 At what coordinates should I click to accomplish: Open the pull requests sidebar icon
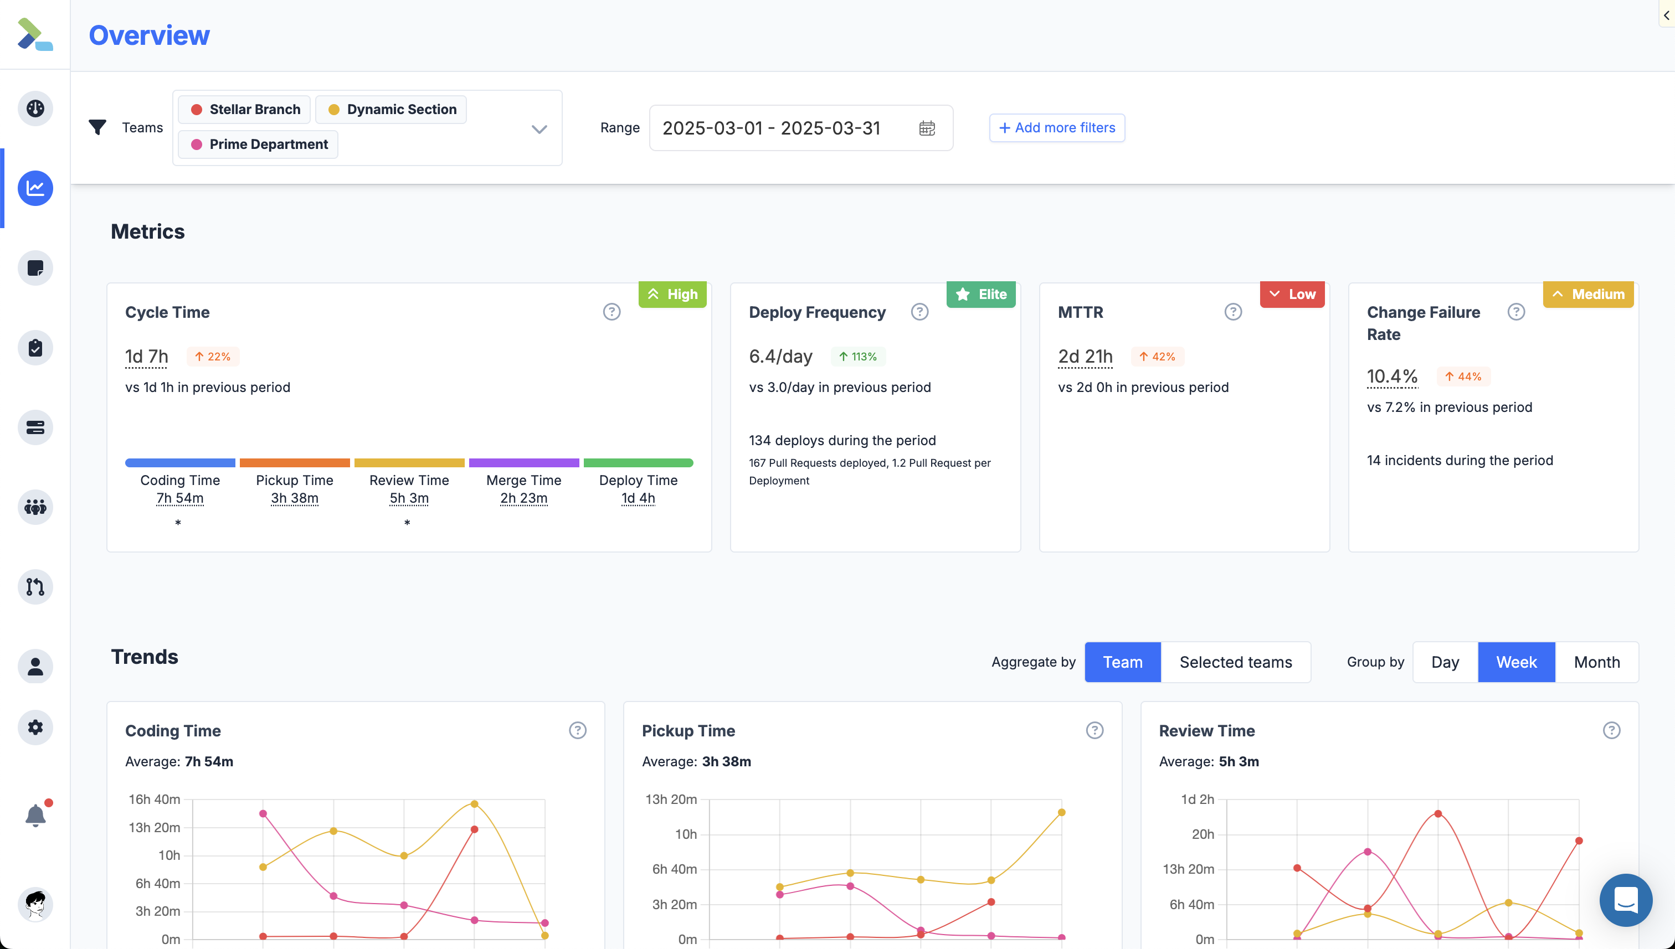35,586
